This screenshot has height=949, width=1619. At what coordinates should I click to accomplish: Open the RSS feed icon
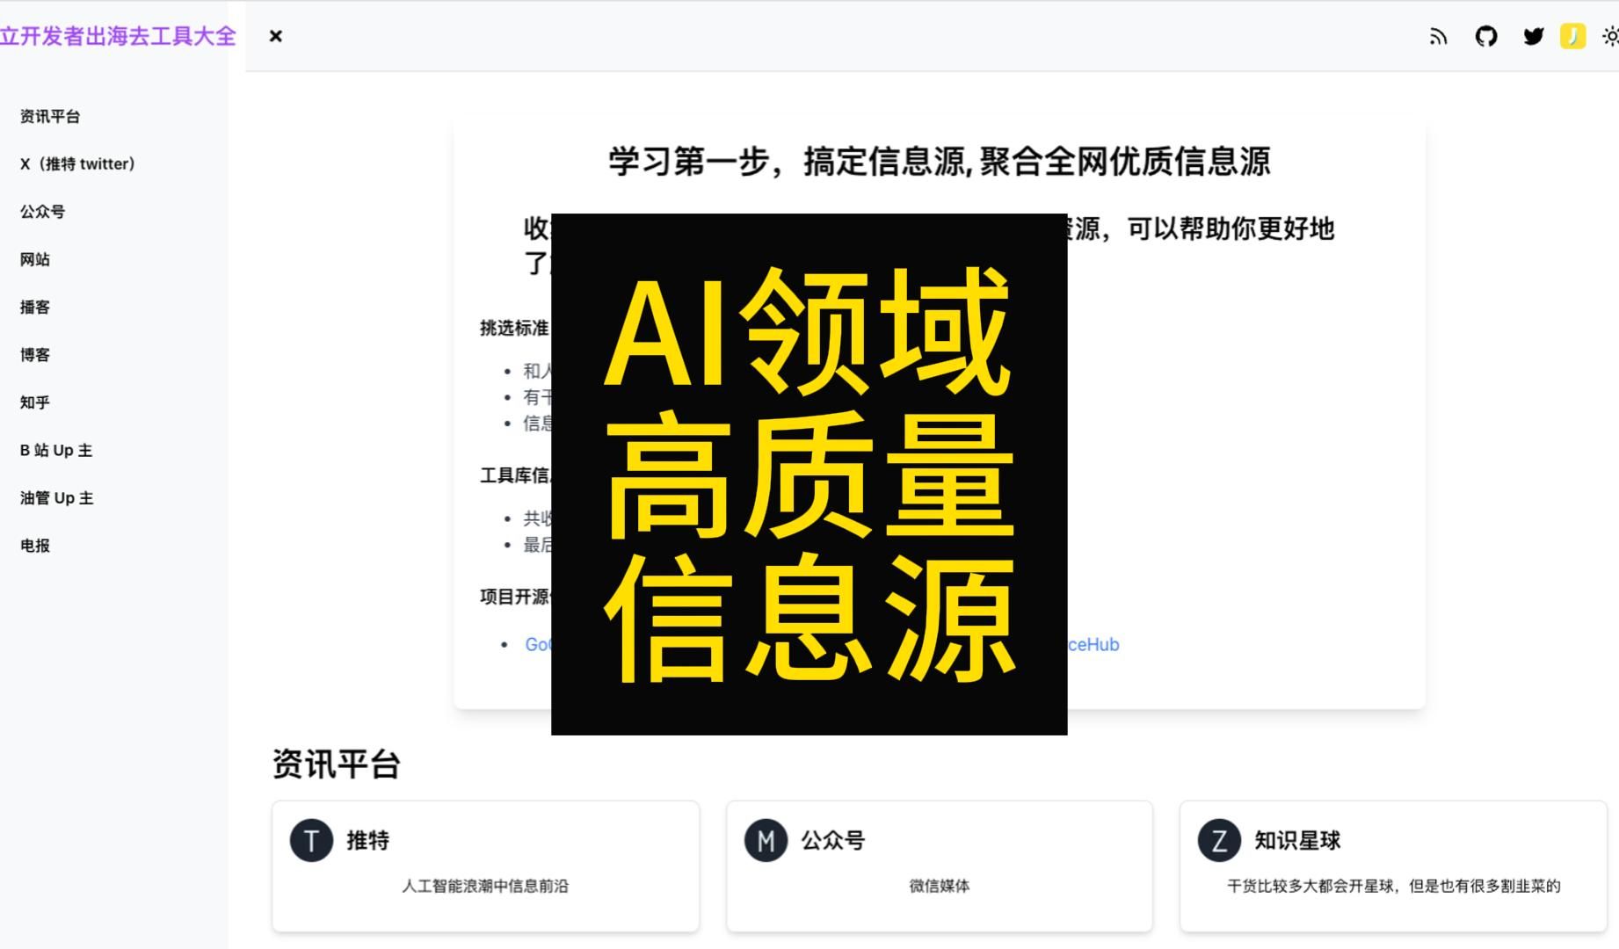(1438, 36)
